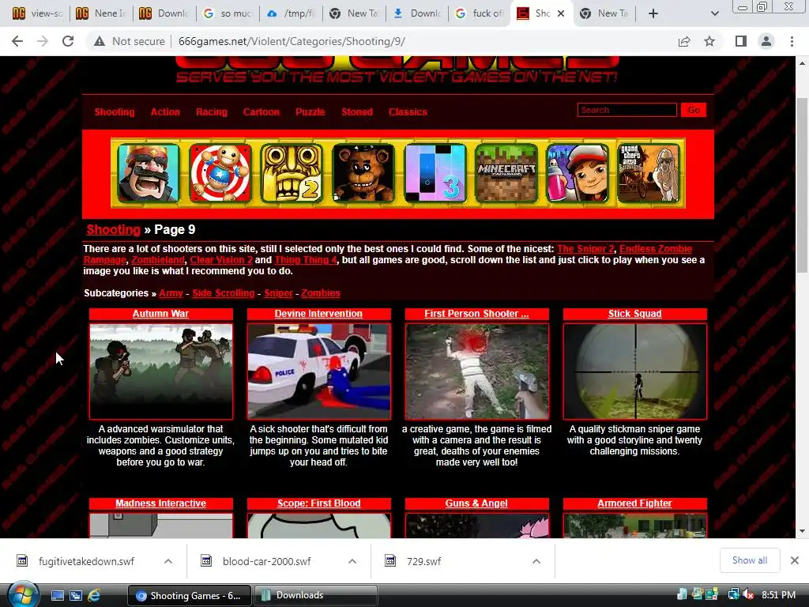Image resolution: width=809 pixels, height=607 pixels.
Task: Expand options for fugitivetakedown.swf download
Action: [168, 561]
